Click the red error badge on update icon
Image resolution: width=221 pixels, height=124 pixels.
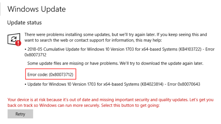[x=18, y=43]
